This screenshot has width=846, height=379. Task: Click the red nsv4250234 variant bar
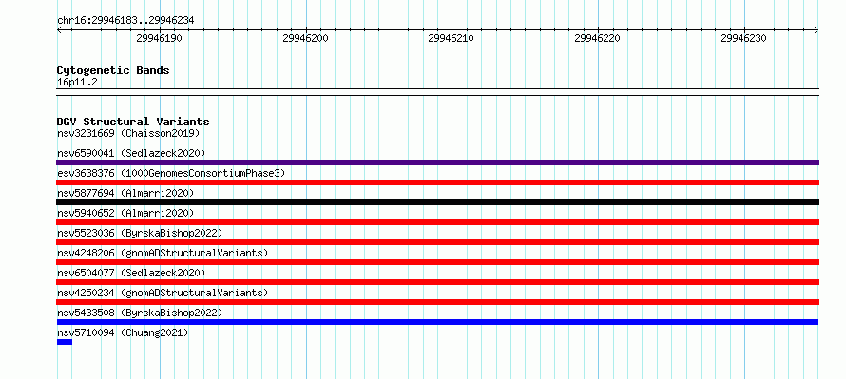[438, 302]
